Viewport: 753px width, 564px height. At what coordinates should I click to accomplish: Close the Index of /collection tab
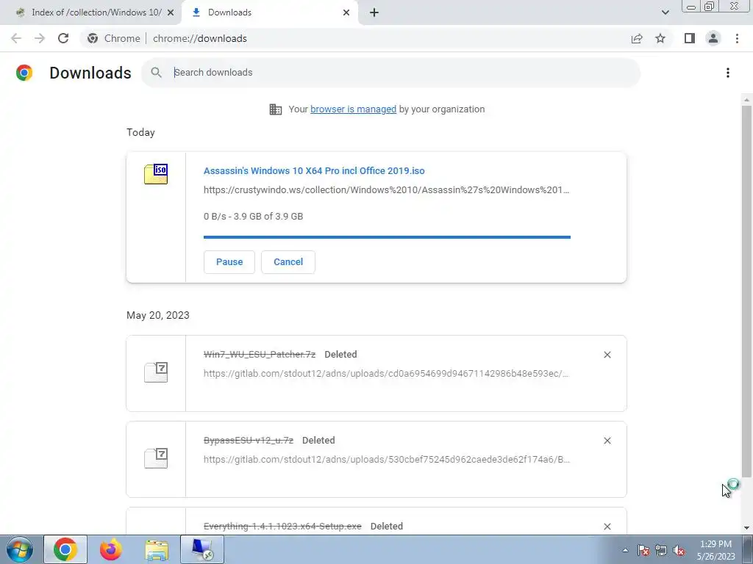[171, 12]
